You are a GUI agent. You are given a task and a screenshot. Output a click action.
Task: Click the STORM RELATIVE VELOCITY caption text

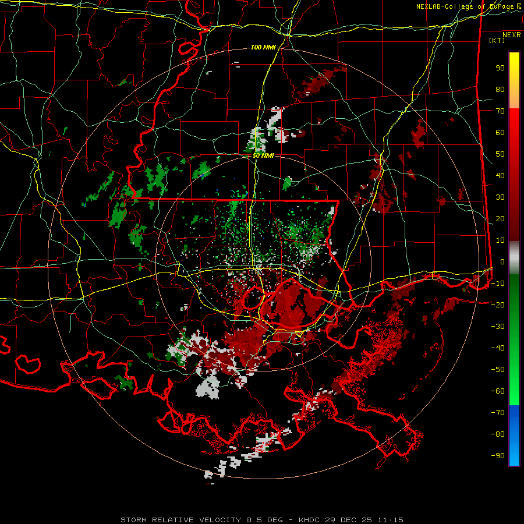[180, 520]
